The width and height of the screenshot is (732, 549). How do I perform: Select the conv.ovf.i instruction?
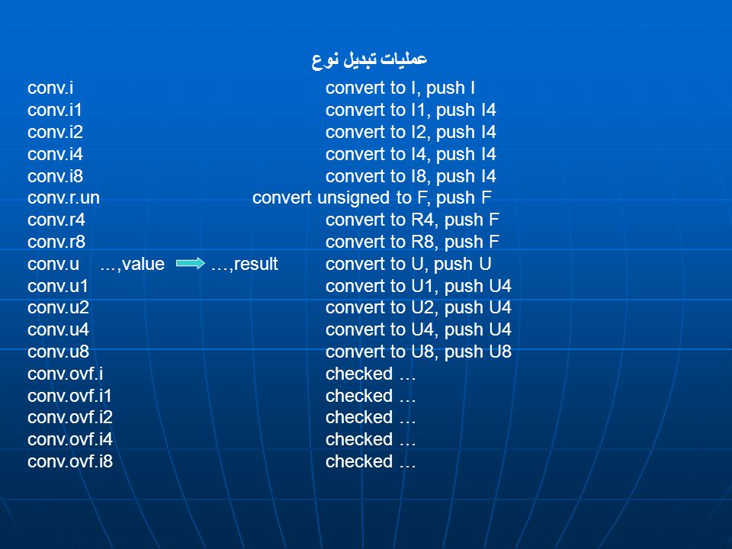66,374
